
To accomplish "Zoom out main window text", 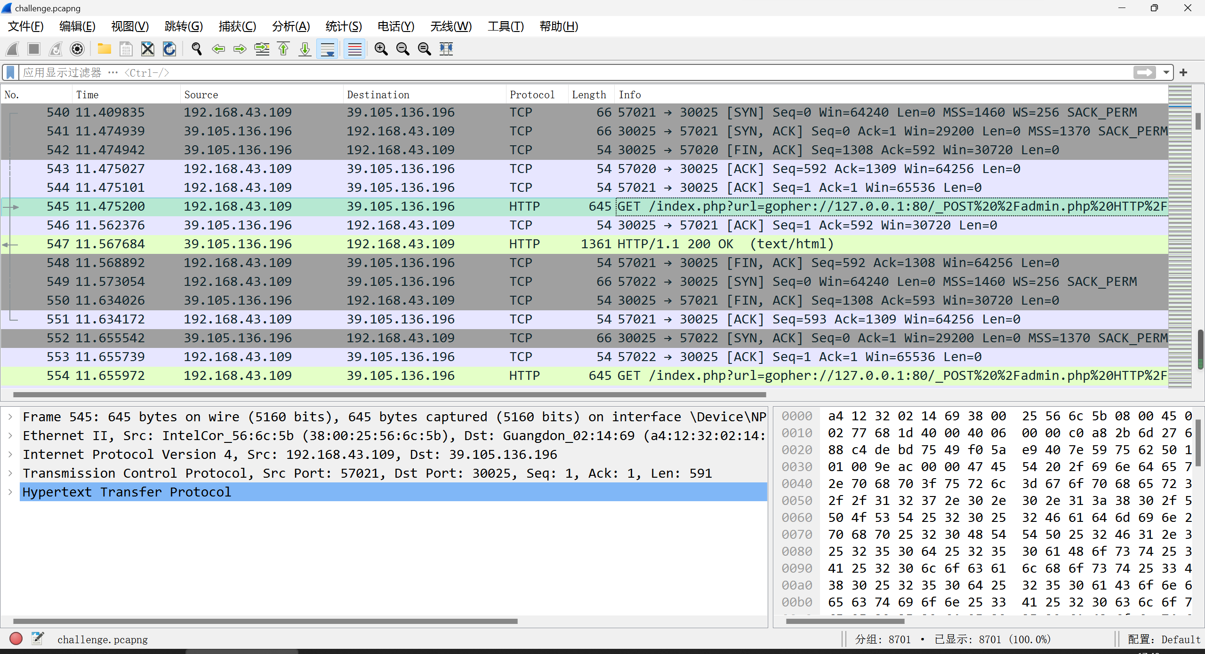I will click(403, 49).
